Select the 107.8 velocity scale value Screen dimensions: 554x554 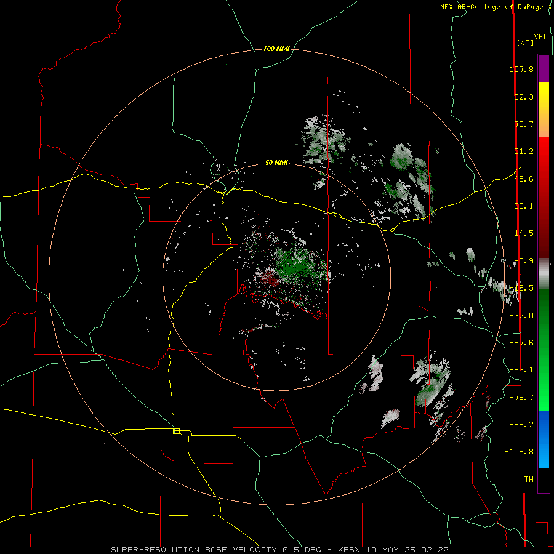pos(521,69)
